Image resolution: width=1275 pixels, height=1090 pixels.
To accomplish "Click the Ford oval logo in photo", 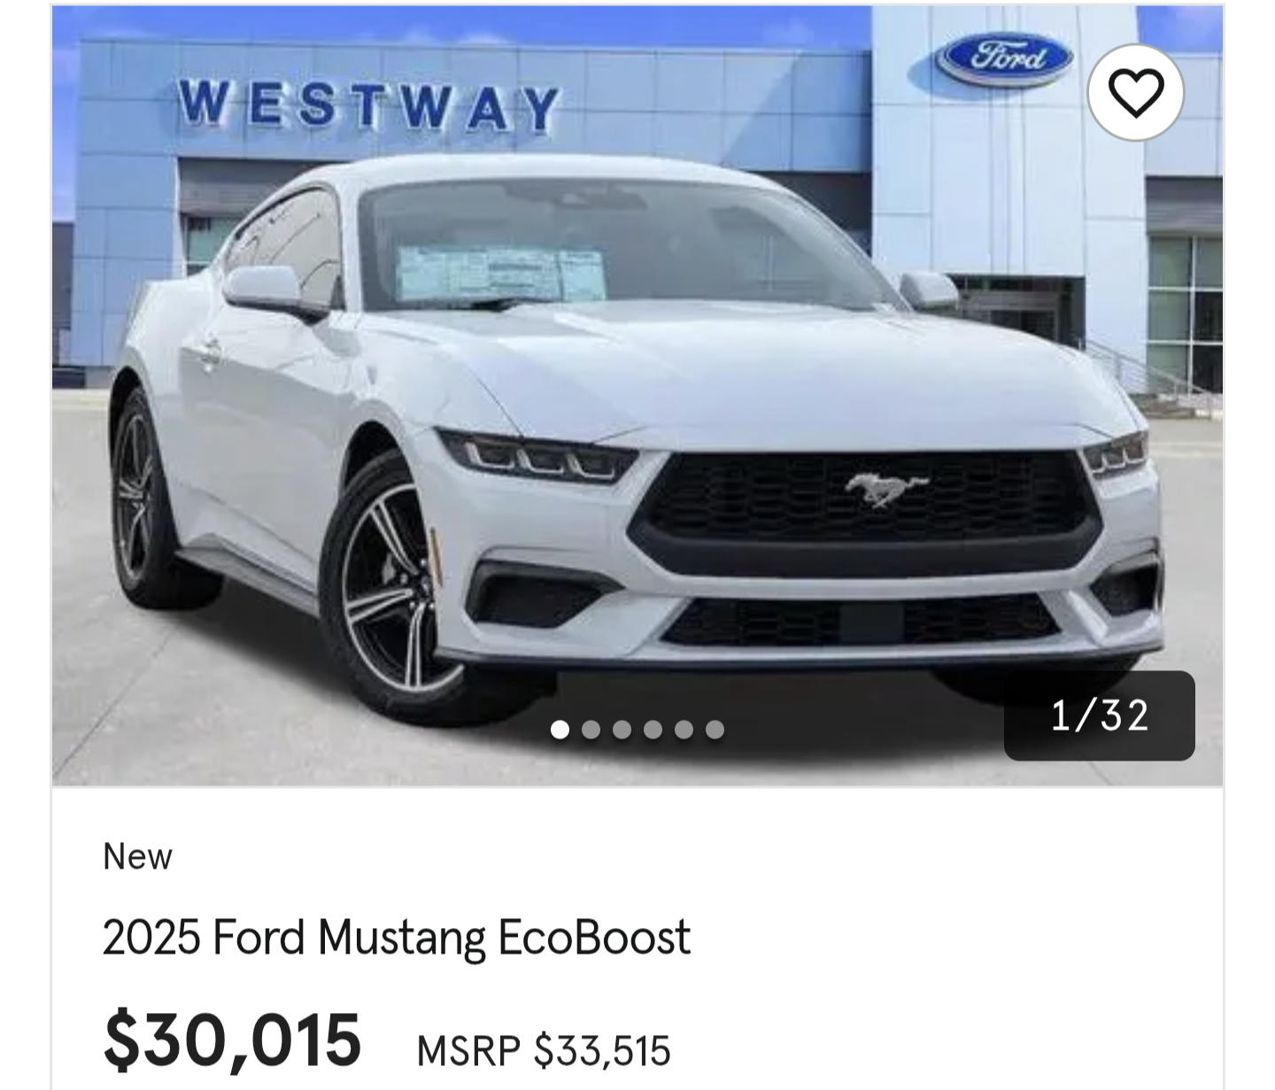I will point(1003,58).
